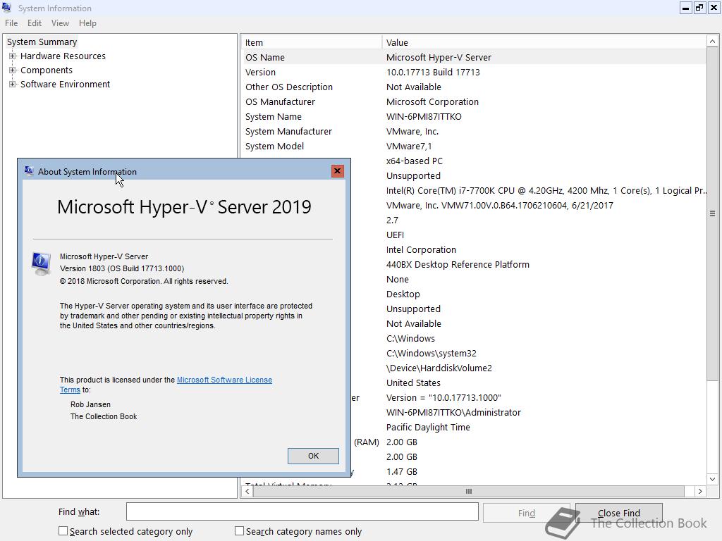Click value 'Intel Corporation'
The width and height of the screenshot is (722, 541).
[x=422, y=250]
